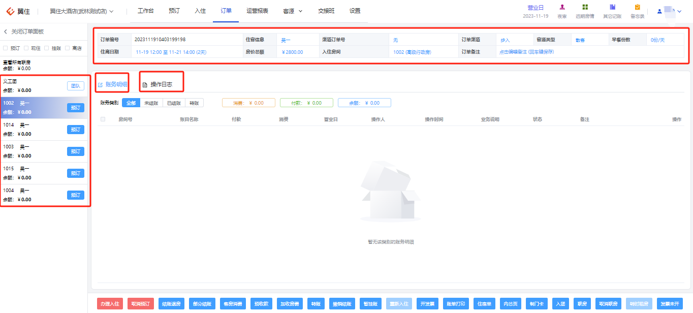Click the 取消联房 button
Screen dimensions: 693x313
[608, 304]
